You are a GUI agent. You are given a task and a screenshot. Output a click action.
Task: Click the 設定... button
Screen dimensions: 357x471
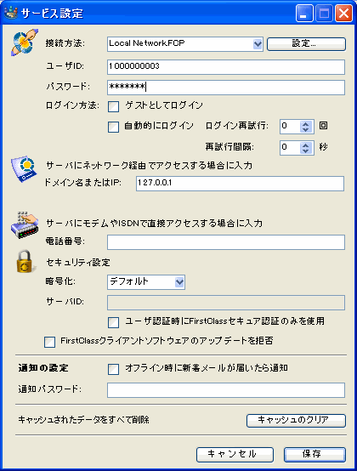306,44
